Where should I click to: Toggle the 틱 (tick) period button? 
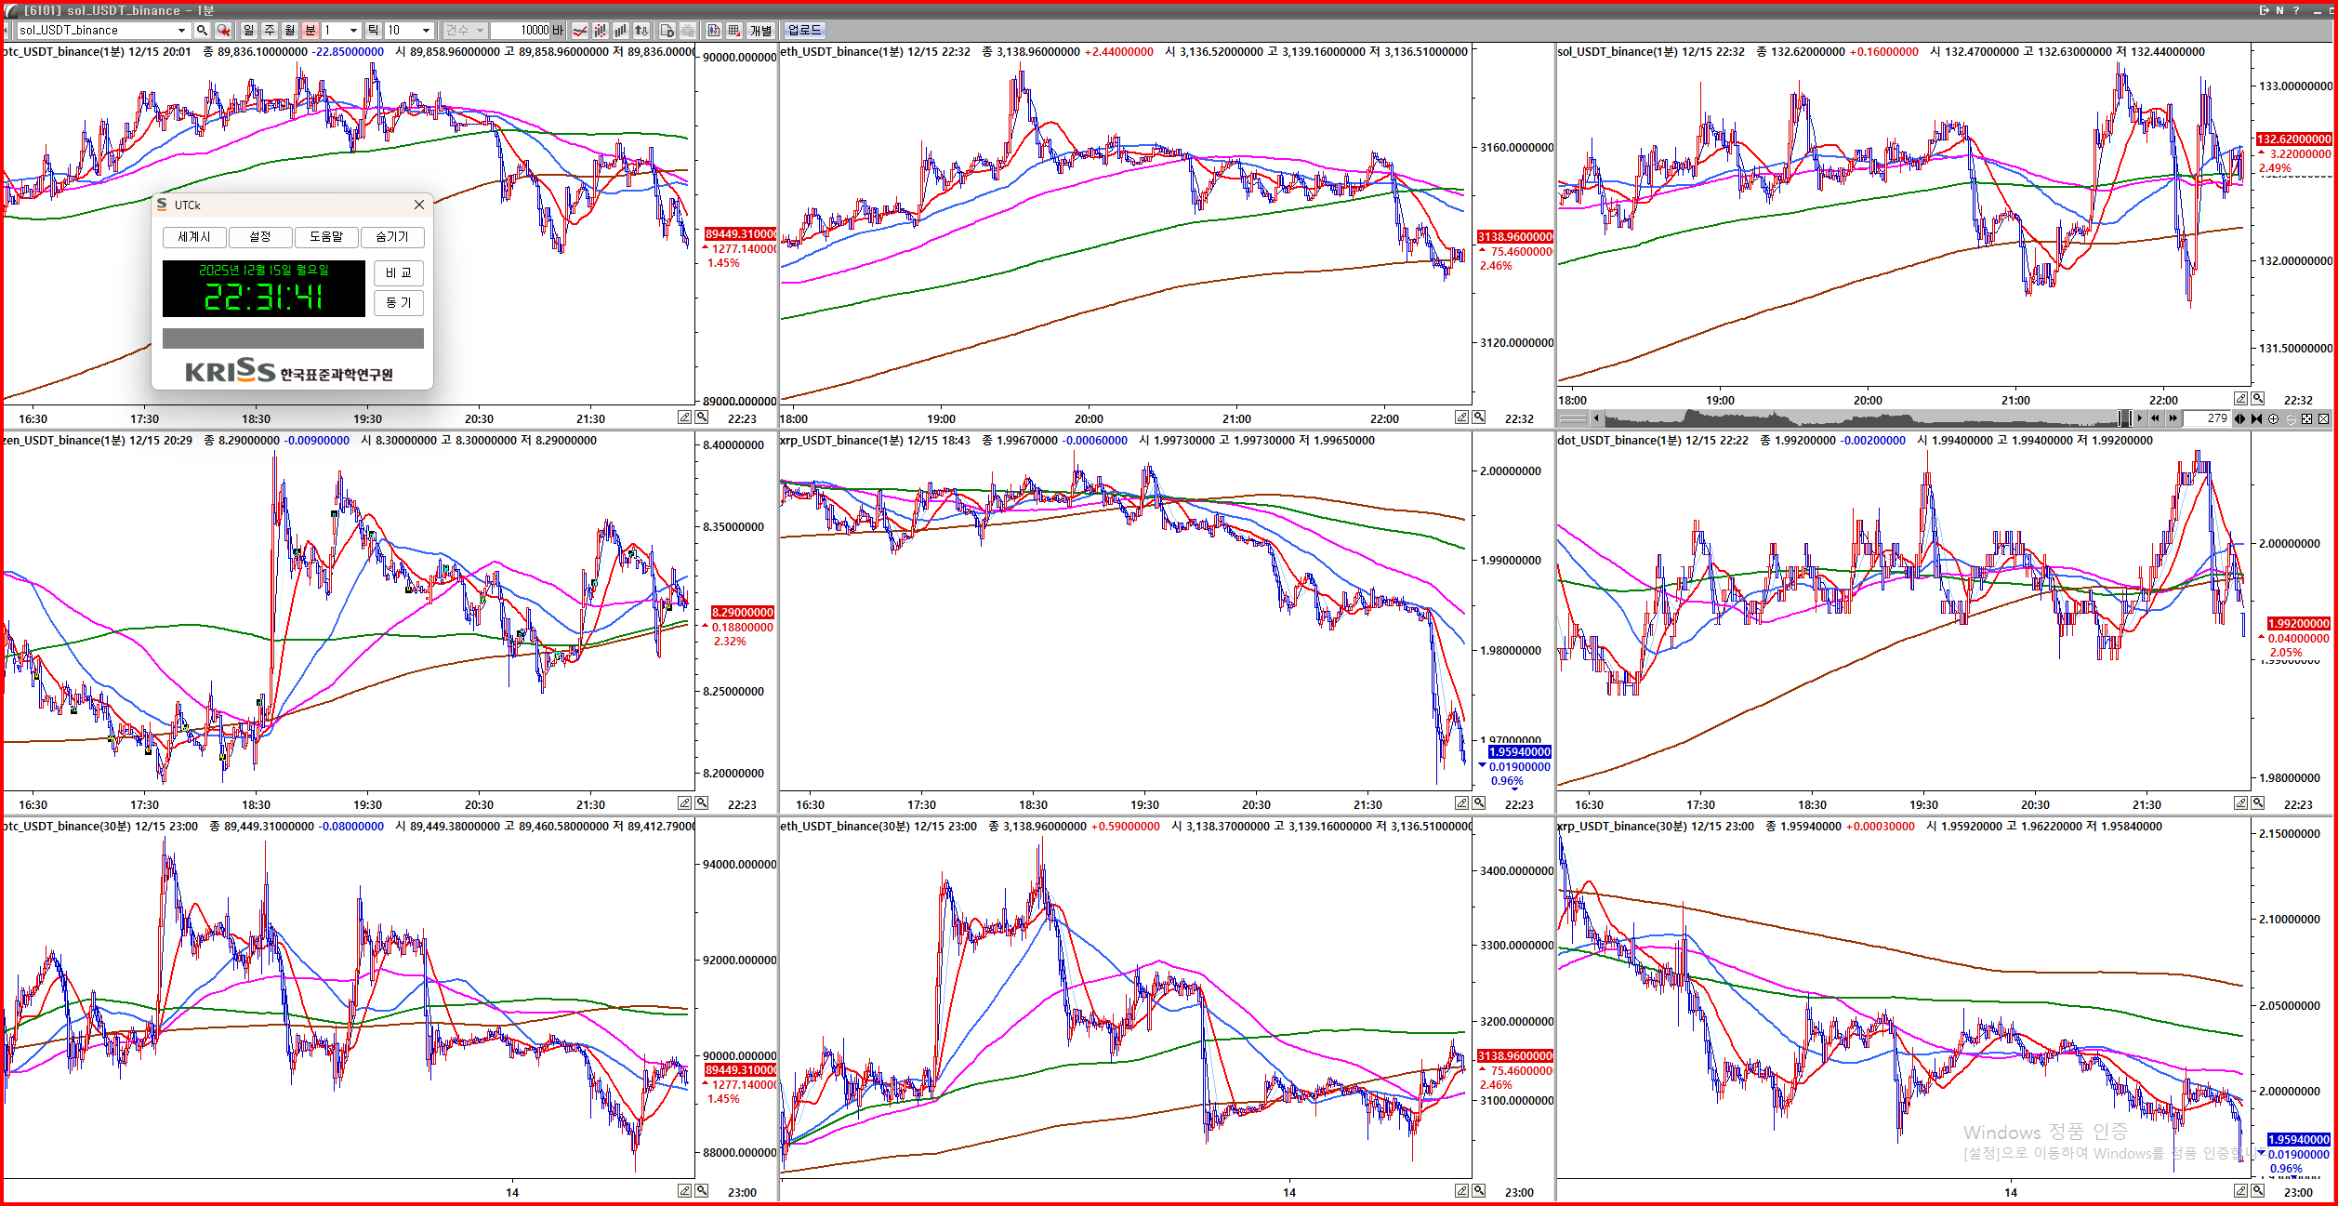[x=373, y=31]
